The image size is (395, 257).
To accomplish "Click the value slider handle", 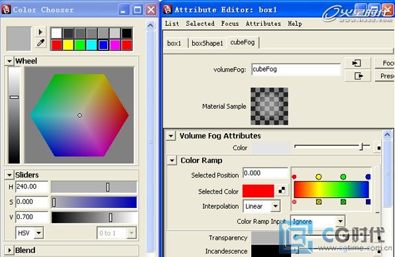I will [x=111, y=217].
